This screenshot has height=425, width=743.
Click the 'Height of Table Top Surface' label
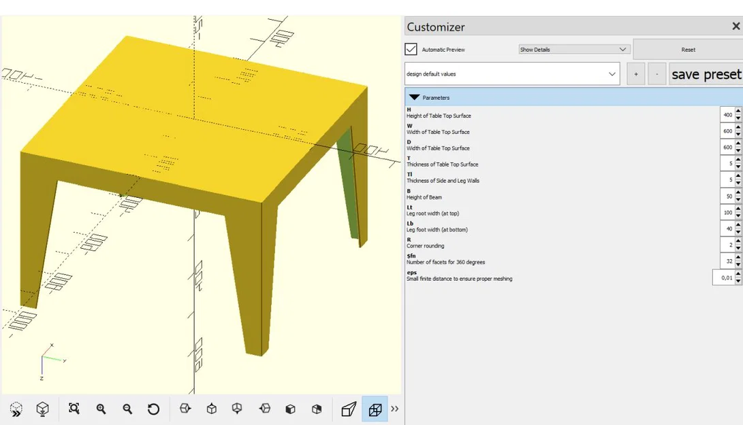439,116
